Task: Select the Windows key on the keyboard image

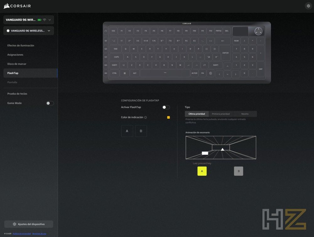Action: pos(125,73)
